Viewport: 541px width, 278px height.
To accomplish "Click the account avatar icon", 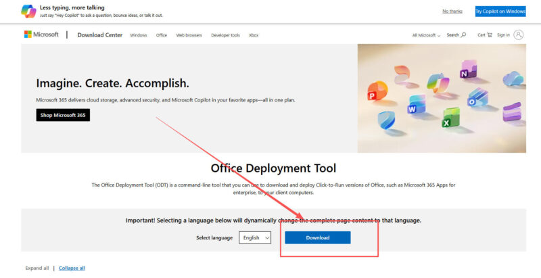I will click(x=519, y=34).
